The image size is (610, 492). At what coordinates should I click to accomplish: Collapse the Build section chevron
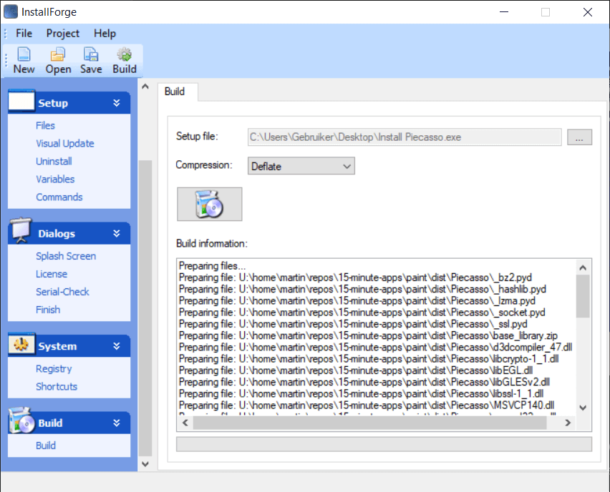pos(116,423)
